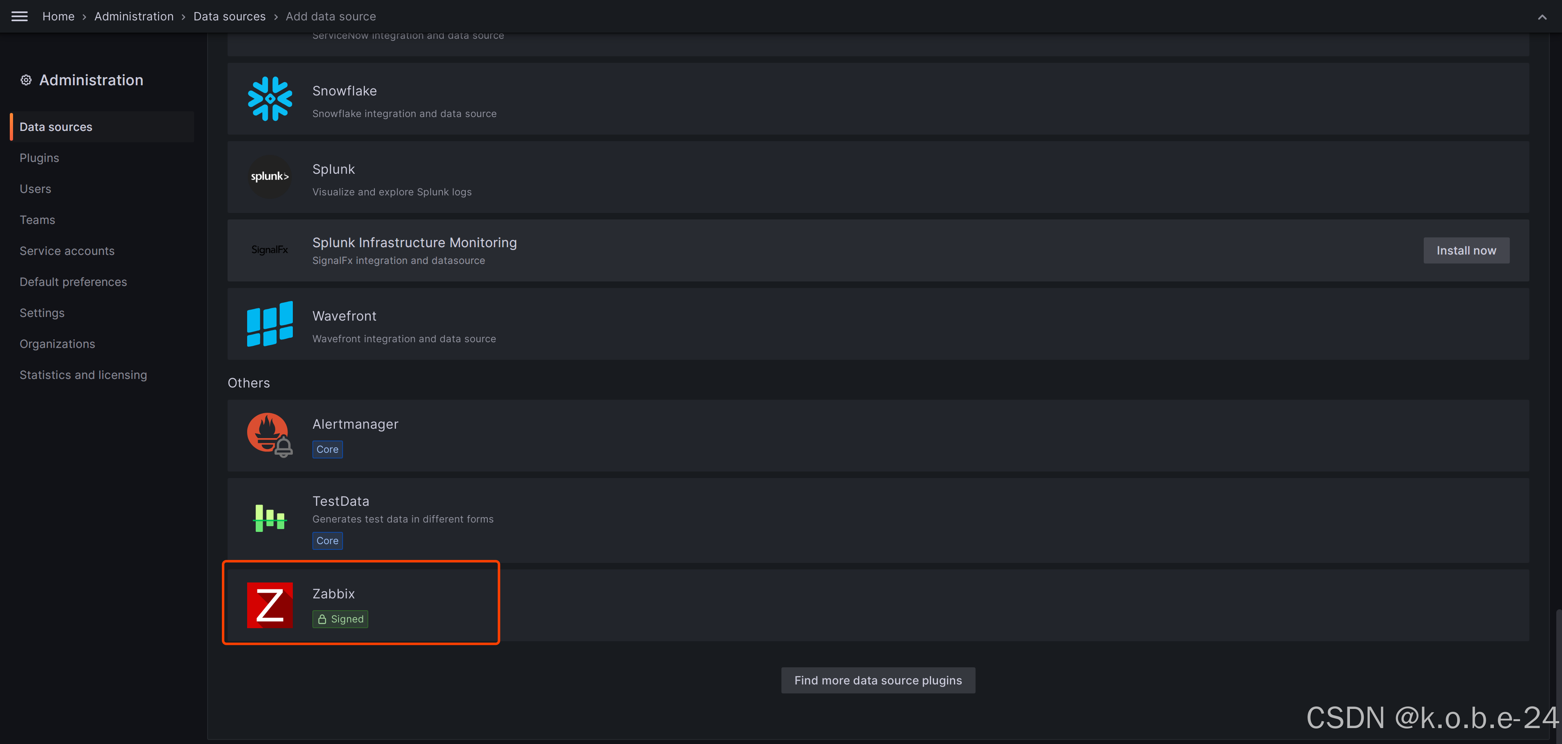This screenshot has height=744, width=1562.
Task: Click the Wavefront logo icon
Action: tap(270, 324)
